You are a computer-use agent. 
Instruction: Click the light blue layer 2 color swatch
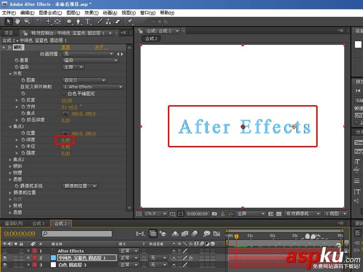53,257
